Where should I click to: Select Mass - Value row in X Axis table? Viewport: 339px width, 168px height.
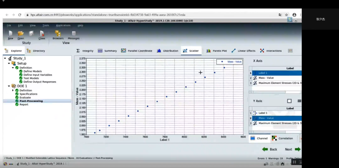pos(277,78)
